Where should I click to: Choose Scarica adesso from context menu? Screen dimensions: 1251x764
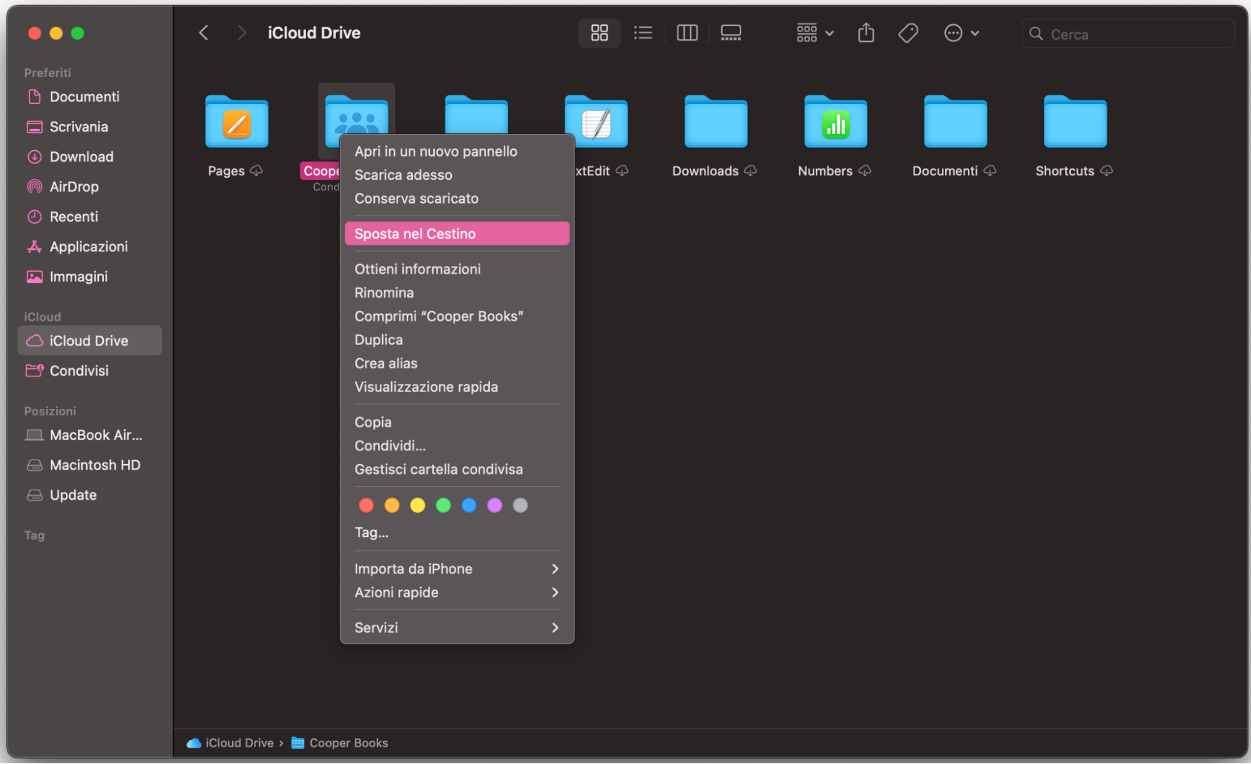457,175
